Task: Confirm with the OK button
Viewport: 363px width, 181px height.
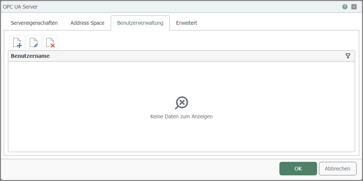Action: 298,169
